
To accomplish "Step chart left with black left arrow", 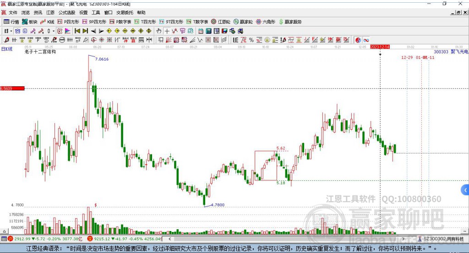I will click(x=93, y=31).
